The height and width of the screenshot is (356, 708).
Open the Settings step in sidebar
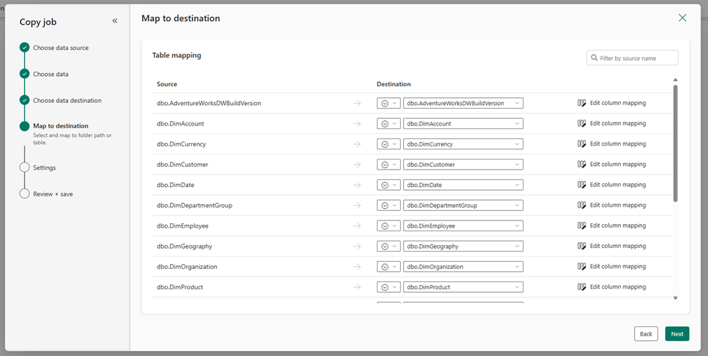pos(44,167)
